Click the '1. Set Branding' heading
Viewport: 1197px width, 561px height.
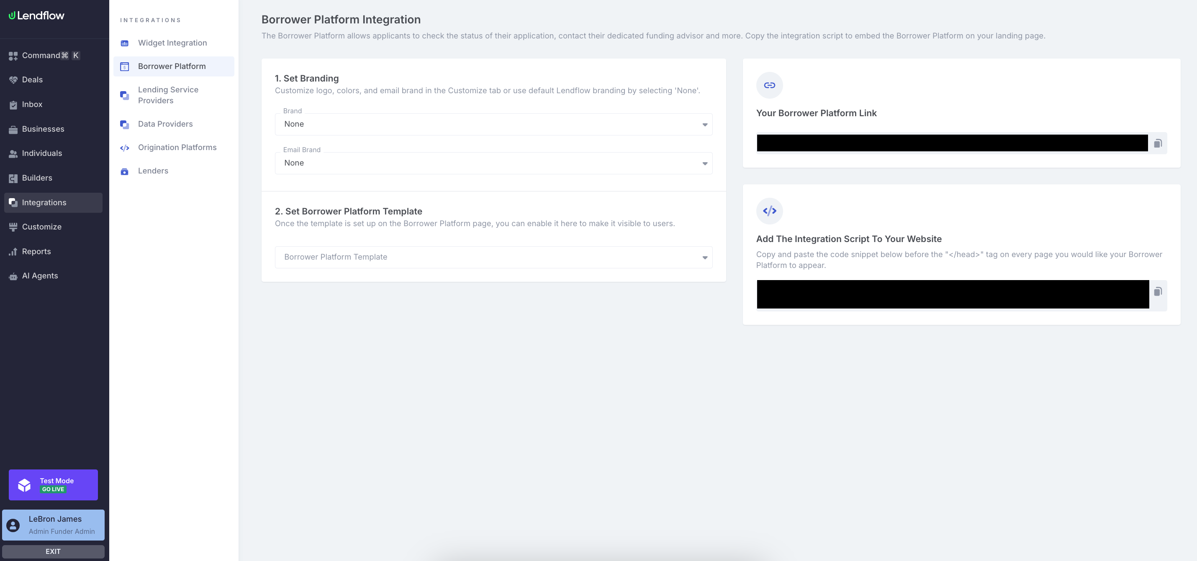307,79
